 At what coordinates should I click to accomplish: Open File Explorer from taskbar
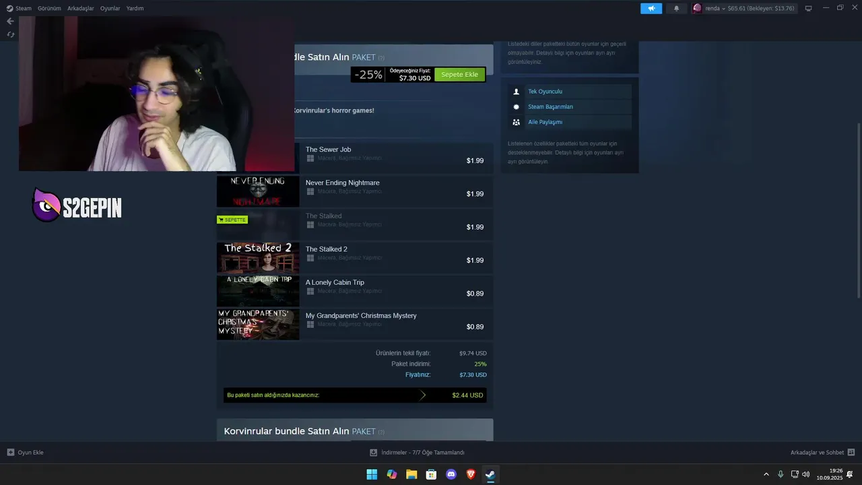tap(411, 474)
